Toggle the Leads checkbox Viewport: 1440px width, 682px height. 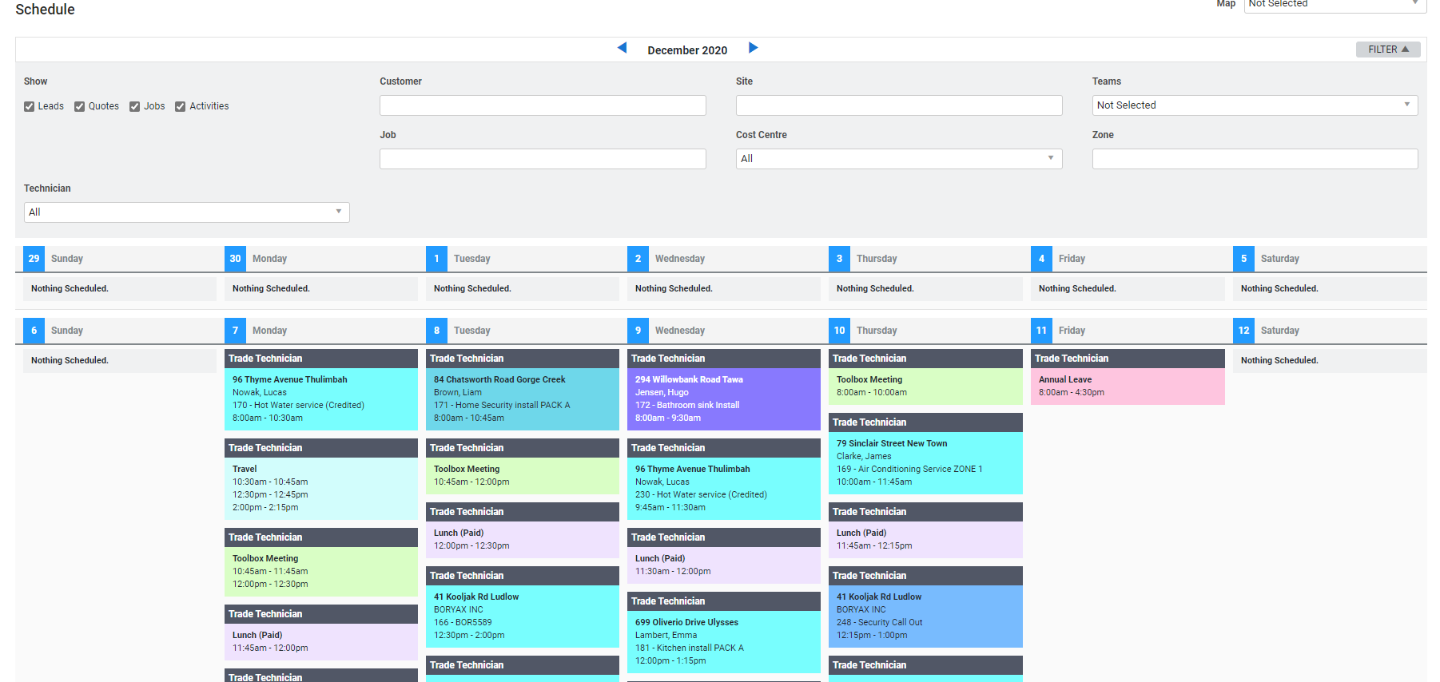[x=30, y=106]
